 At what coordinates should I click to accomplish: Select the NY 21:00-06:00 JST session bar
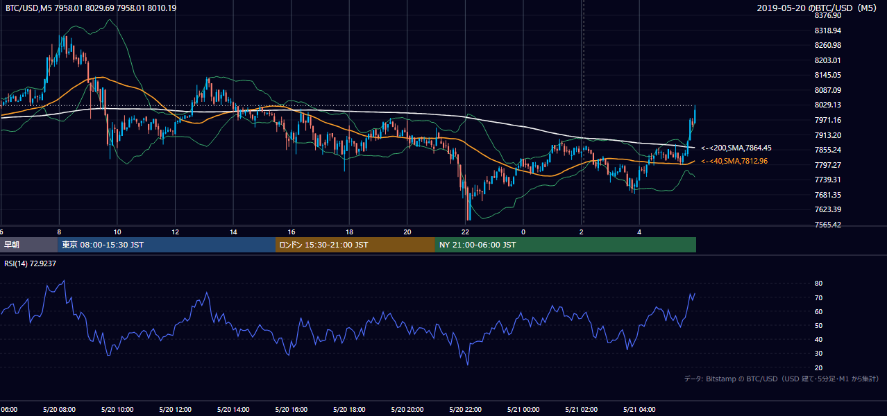(566, 245)
